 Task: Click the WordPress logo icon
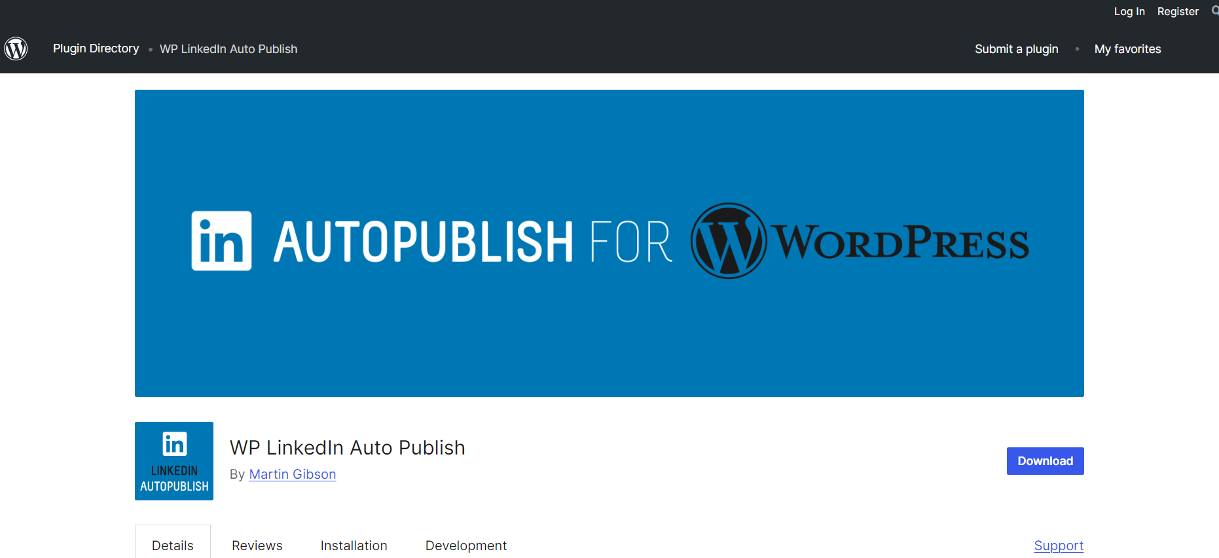click(16, 48)
